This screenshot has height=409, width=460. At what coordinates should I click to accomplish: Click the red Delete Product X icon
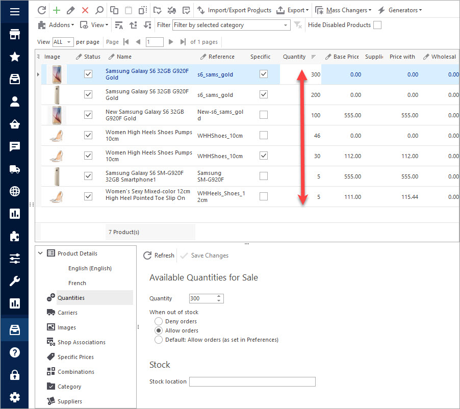(x=85, y=10)
